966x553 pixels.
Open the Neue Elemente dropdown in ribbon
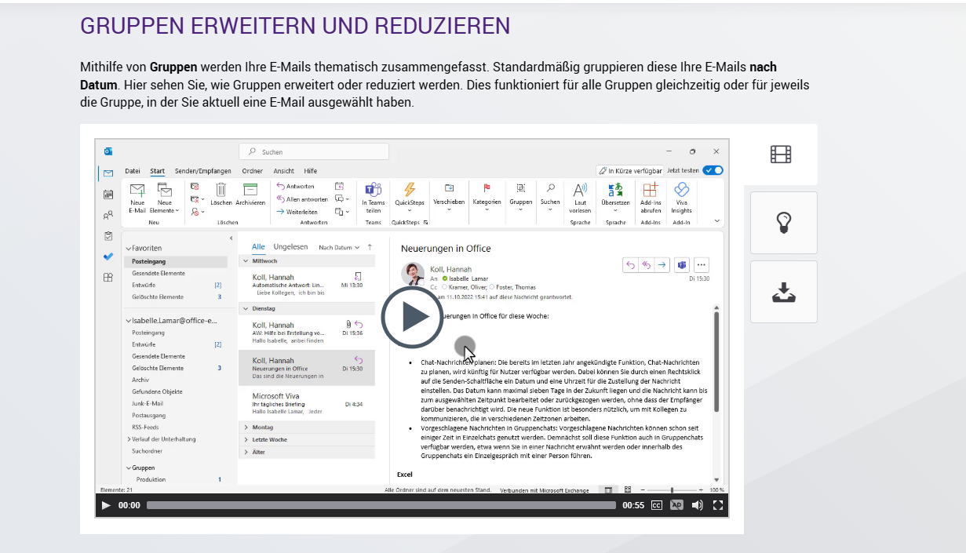[165, 198]
